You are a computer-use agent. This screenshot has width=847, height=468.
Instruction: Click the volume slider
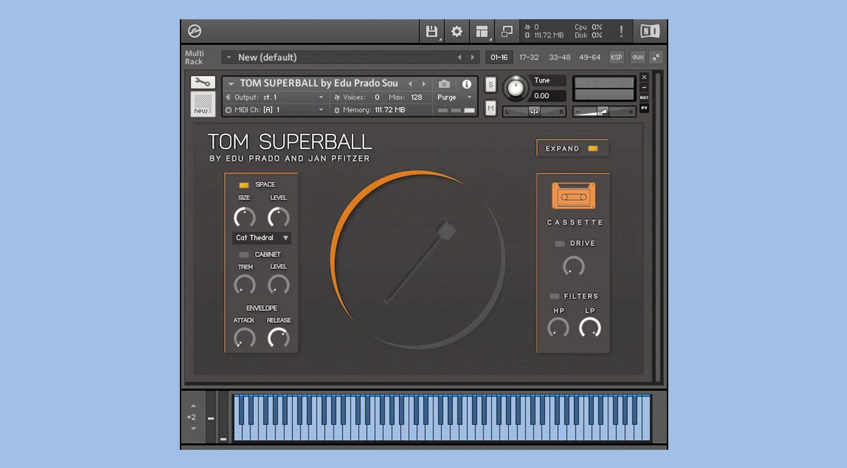[x=604, y=112]
